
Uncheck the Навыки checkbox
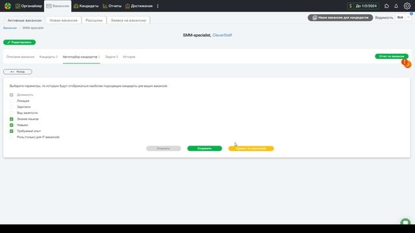coord(12,125)
